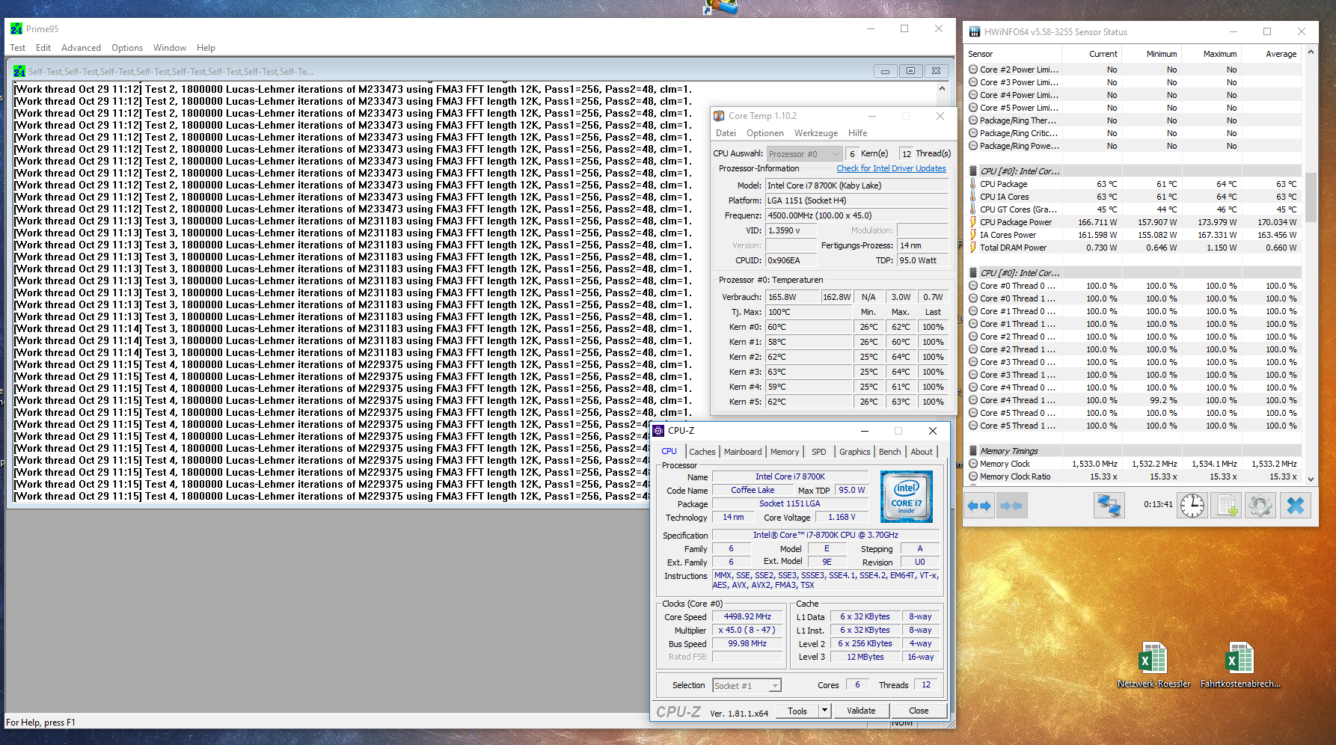The height and width of the screenshot is (745, 1336).
Task: Switch to the Caches tab in CPU-Z
Action: click(702, 452)
